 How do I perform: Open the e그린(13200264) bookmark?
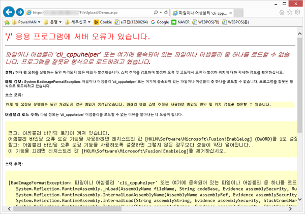tap(131, 22)
